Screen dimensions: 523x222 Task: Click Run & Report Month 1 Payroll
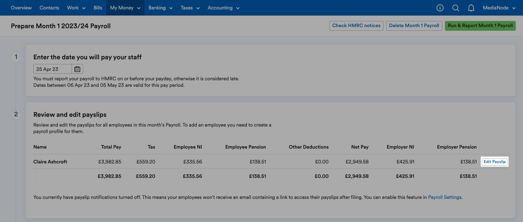480,26
